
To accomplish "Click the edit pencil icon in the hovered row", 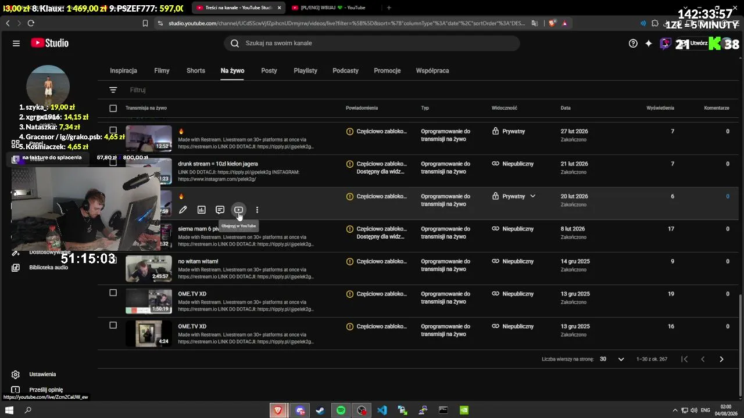I will (x=183, y=210).
